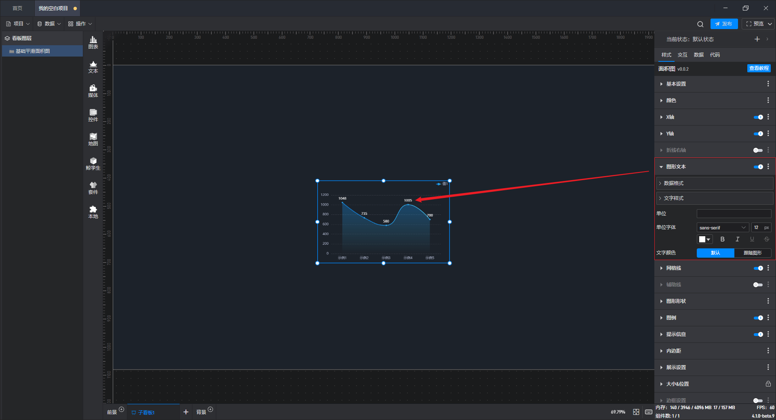Open the 操作 menu
776x420 pixels.
pos(80,24)
